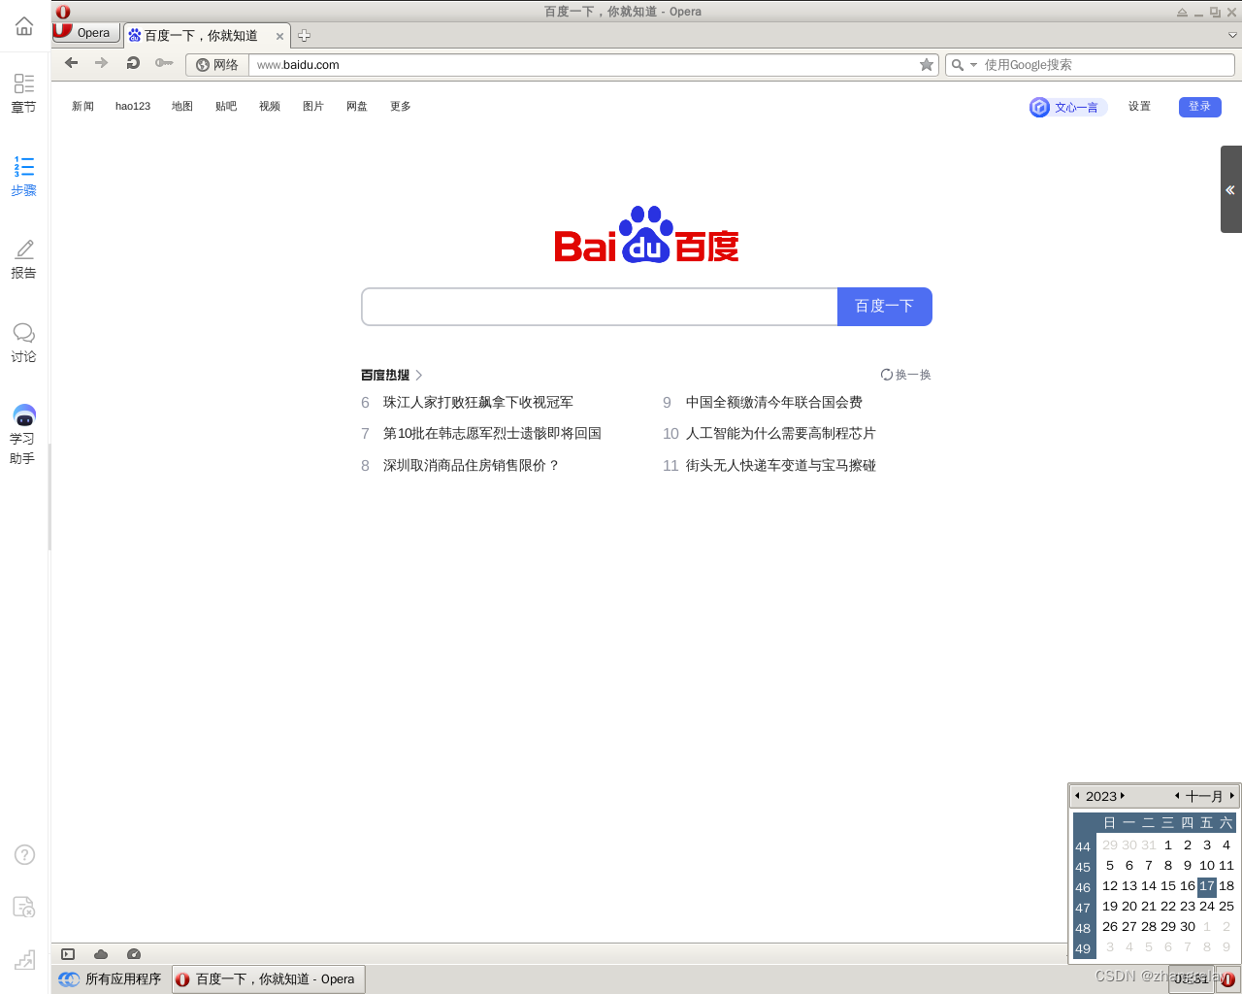Expand 百度热搜 chevron arrow
The height and width of the screenshot is (994, 1242).
pyautogui.click(x=418, y=375)
